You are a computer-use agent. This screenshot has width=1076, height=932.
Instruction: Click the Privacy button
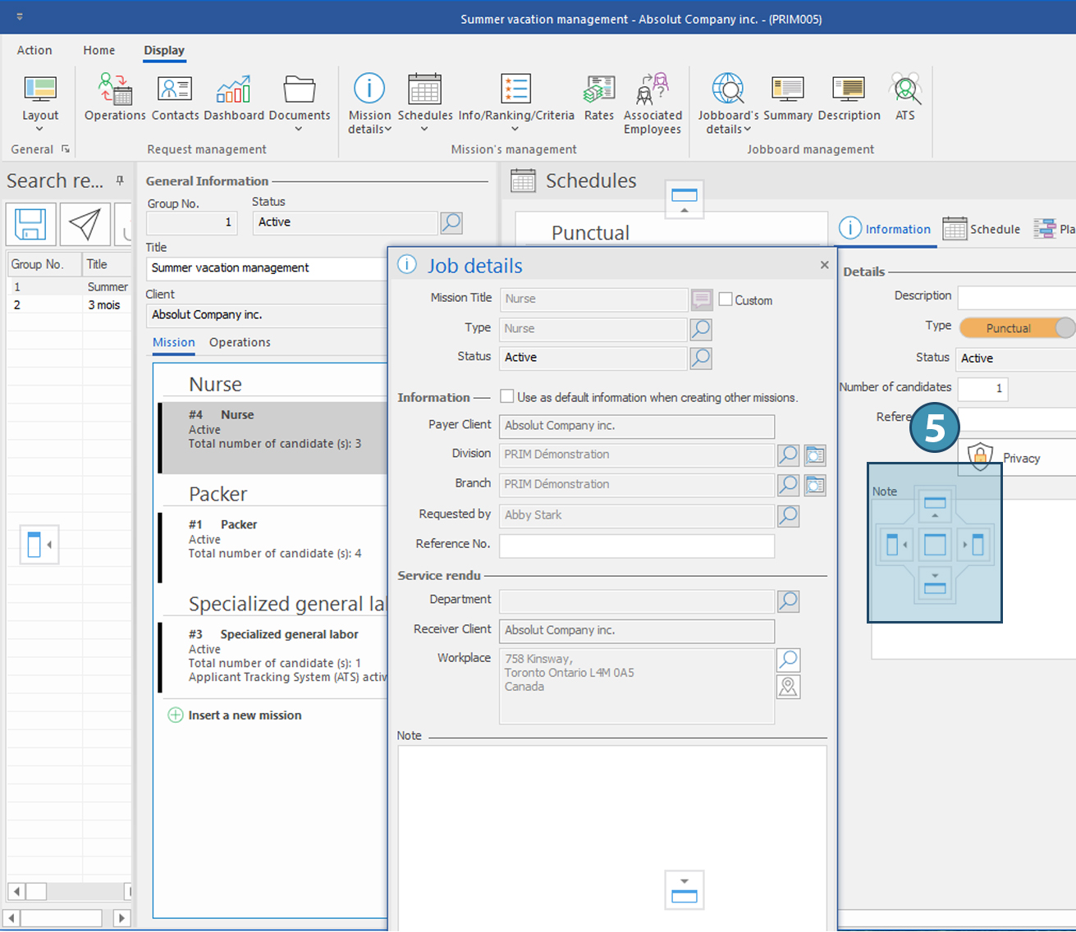[x=1020, y=458]
